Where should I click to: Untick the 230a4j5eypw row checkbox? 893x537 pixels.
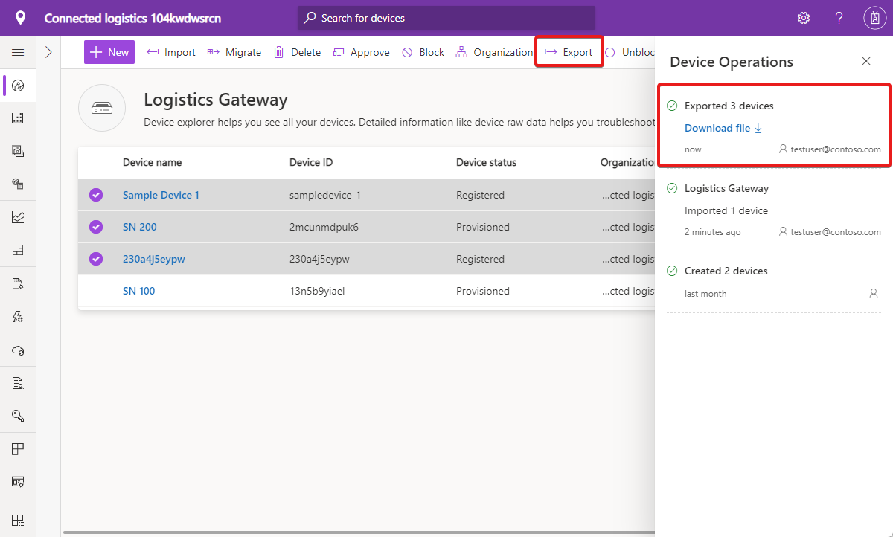tap(96, 259)
